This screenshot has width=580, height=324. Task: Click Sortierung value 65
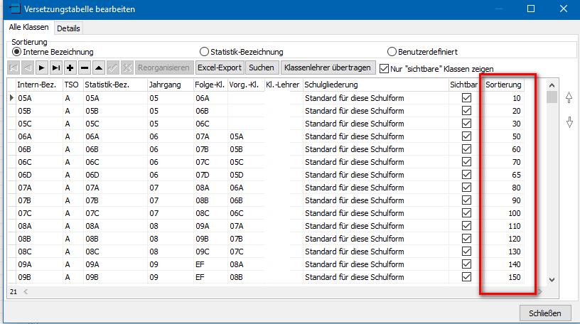(x=504, y=175)
